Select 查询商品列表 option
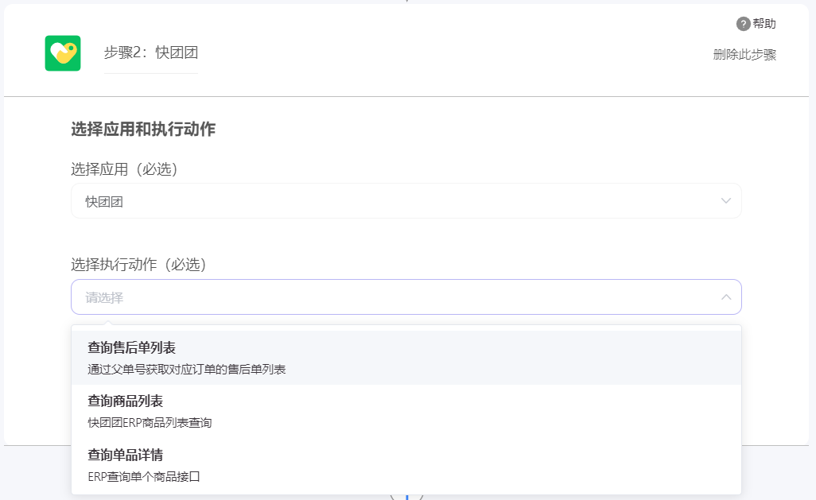The height and width of the screenshot is (500, 816). [x=406, y=412]
